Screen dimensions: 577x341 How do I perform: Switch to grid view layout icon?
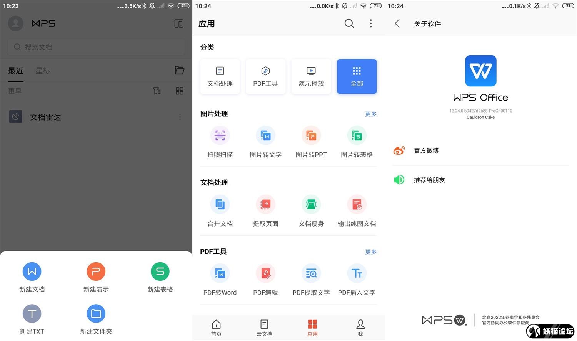pos(179,91)
